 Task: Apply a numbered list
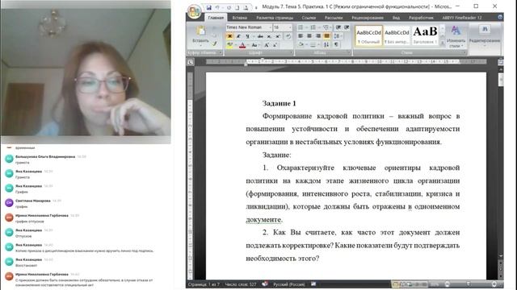(313, 27)
